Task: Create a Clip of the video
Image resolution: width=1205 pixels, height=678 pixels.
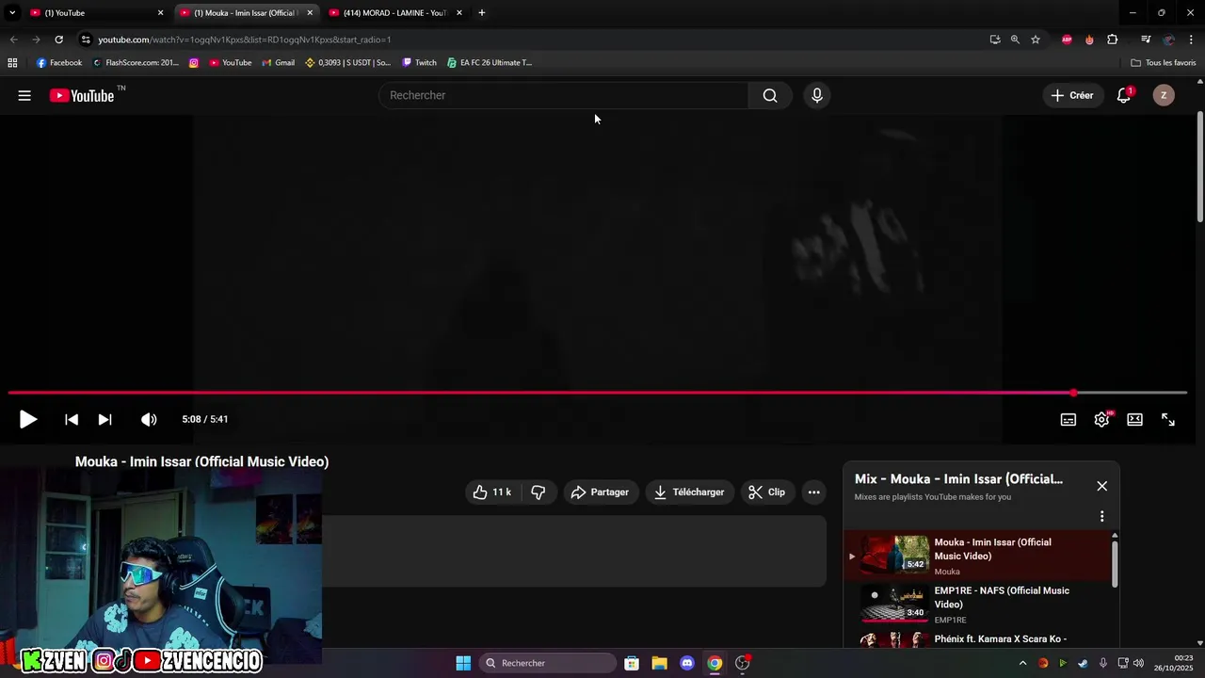Action: pos(767,492)
